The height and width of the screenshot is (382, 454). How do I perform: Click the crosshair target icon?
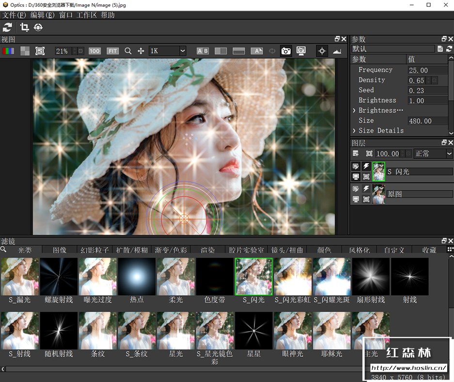(322, 51)
